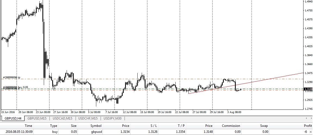
Task: Click the 23 Jun 00:00 time axis label
Action: coord(44,112)
